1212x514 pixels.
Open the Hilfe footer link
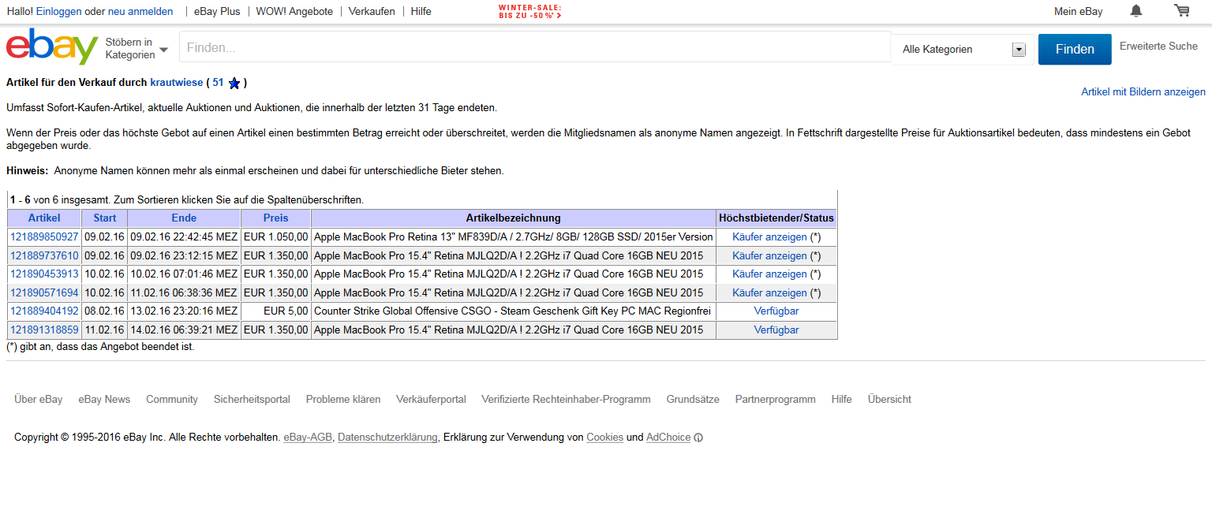coord(842,400)
